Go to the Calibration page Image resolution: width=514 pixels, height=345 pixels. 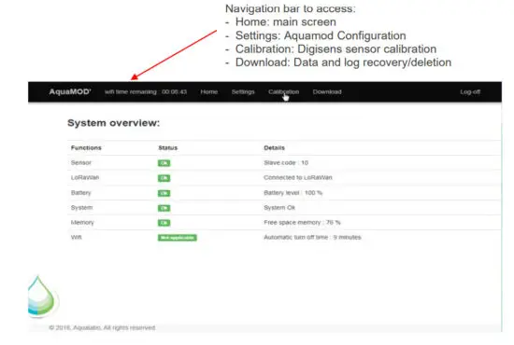tap(283, 92)
